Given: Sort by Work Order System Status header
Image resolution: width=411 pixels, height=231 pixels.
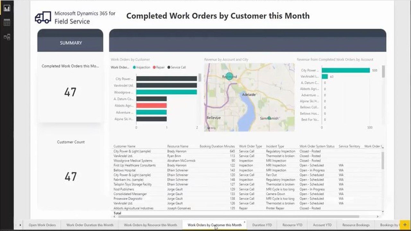Looking at the screenshot, I should pos(317,146).
